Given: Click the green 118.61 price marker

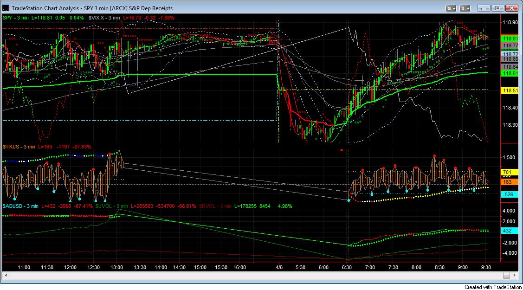Looking at the screenshot, I should pyautogui.click(x=510, y=73).
